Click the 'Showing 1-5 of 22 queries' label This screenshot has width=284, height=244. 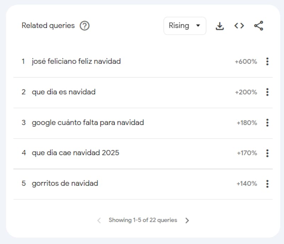(143, 220)
